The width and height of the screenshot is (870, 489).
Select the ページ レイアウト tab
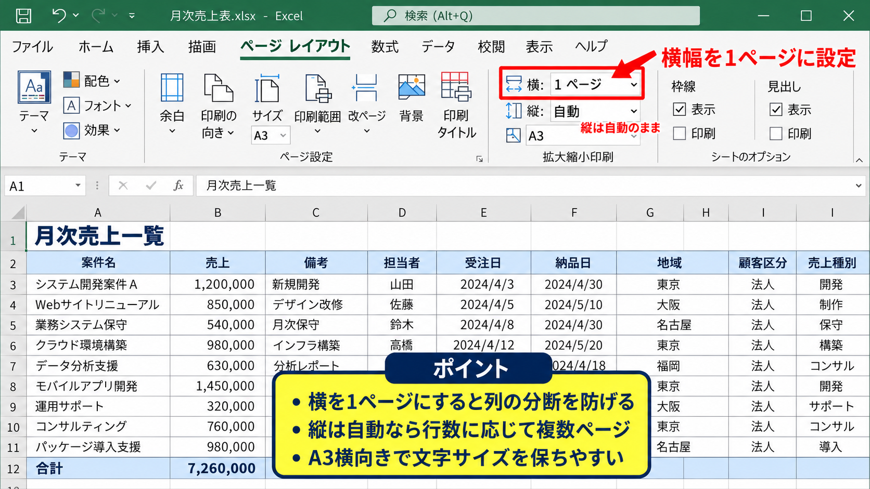coord(295,47)
